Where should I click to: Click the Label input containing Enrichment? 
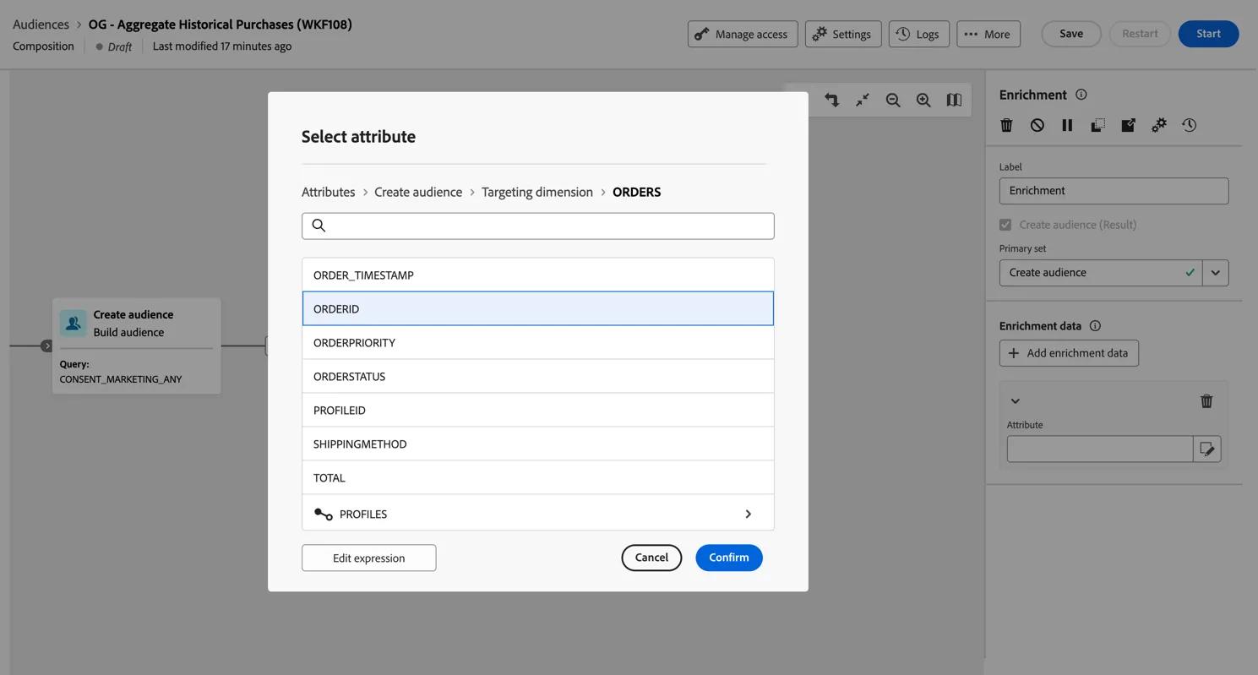coord(1114,191)
